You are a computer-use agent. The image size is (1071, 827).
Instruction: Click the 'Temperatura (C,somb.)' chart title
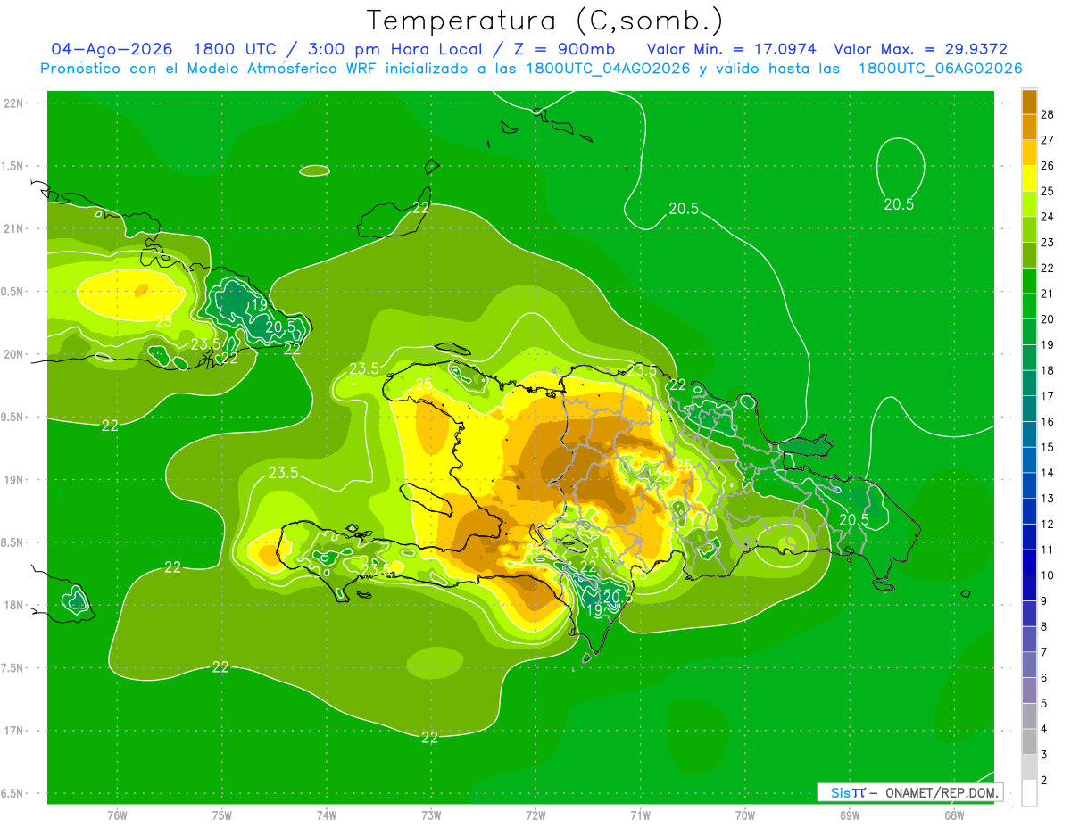pyautogui.click(x=544, y=21)
